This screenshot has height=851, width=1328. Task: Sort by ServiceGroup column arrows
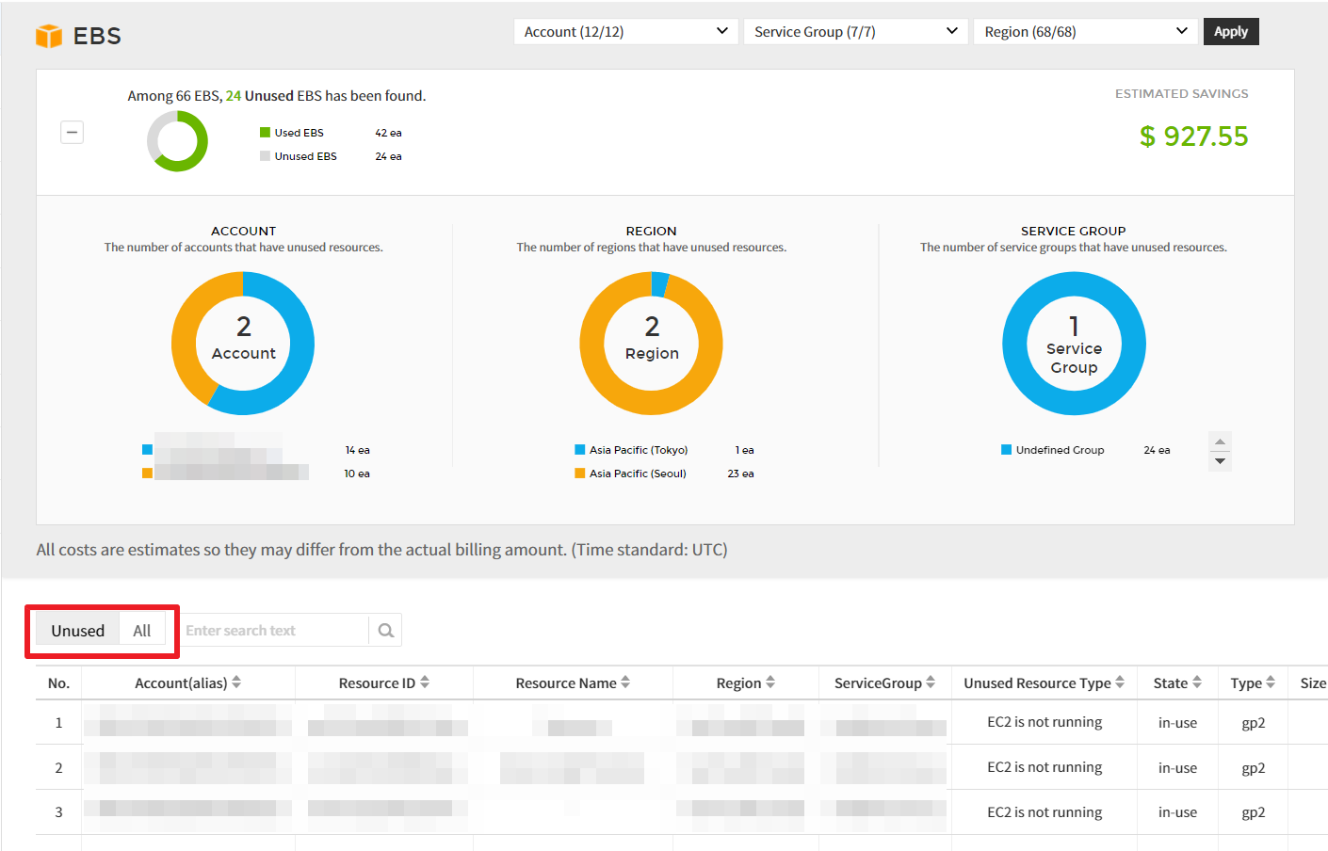tap(931, 682)
